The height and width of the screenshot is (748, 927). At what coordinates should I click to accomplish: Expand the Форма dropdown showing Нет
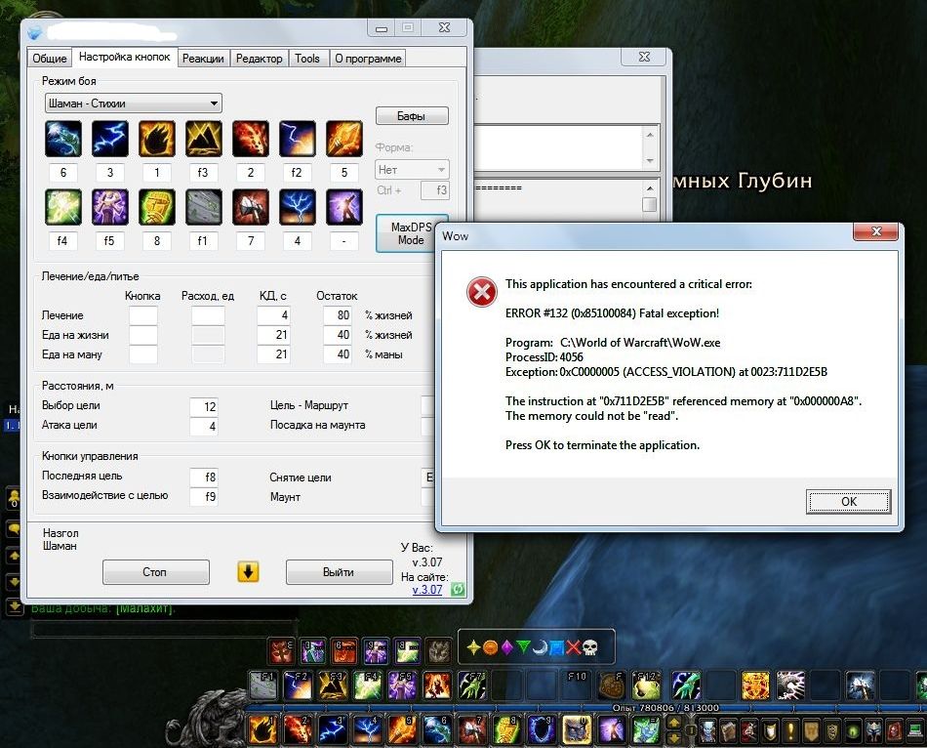(412, 170)
